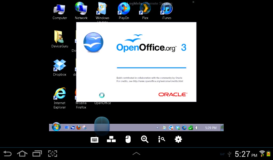
Task: Open the DeviceGuru folder
Action: point(59,39)
